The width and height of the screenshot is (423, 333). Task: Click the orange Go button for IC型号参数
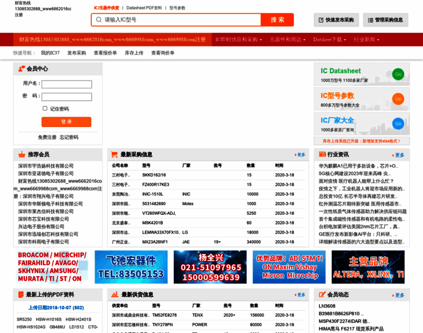pos(398,99)
